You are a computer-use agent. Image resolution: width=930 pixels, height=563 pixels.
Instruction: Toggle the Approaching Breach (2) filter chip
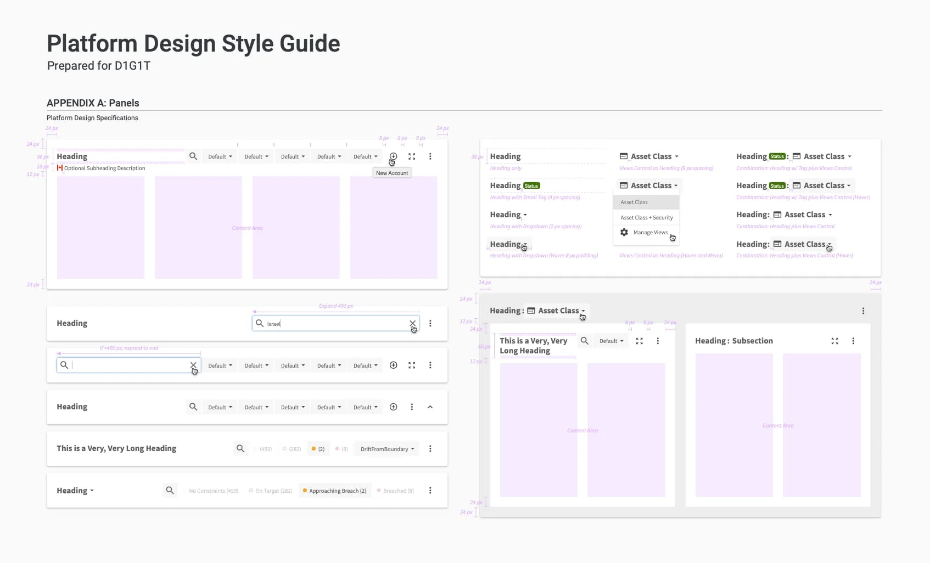coord(334,491)
